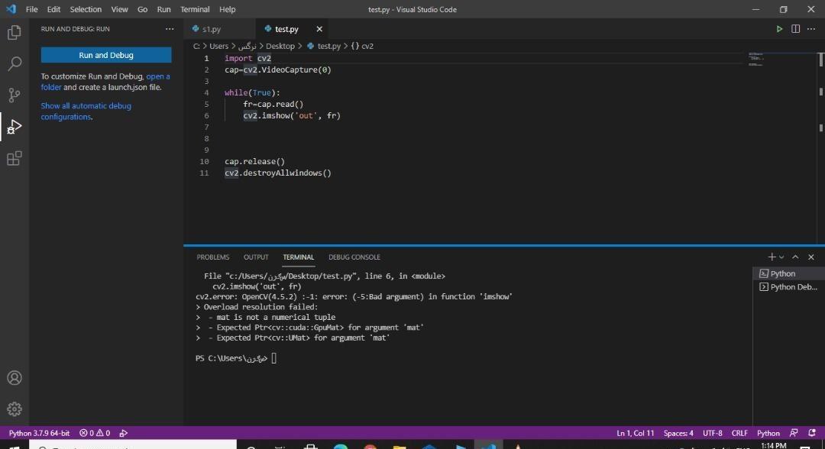Open the Extensions view

coord(15,158)
